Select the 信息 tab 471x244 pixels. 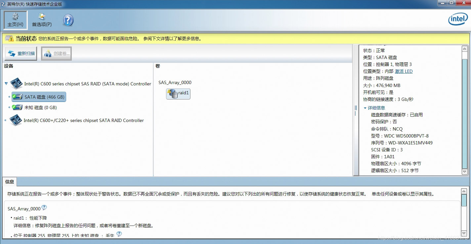[x=10, y=182]
